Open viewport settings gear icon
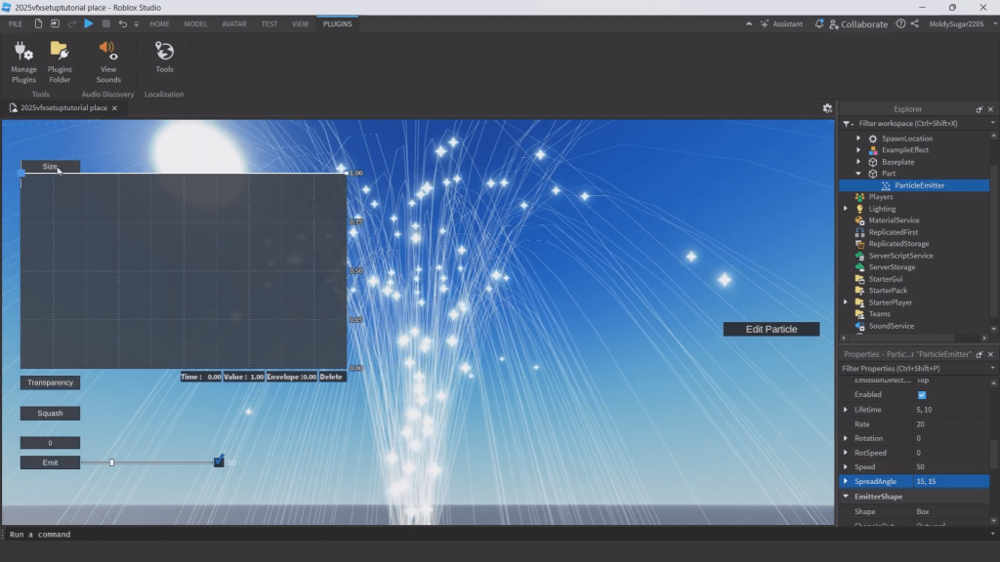 tap(827, 108)
